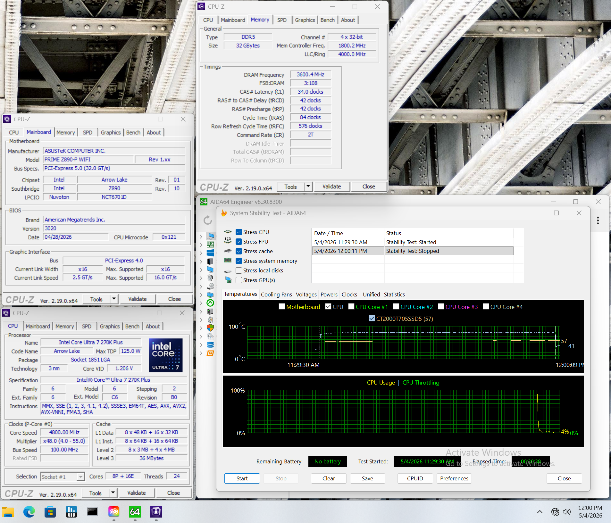Launch Microsoft Edge from taskbar
Viewport: 611px width, 523px height.
pos(29,512)
